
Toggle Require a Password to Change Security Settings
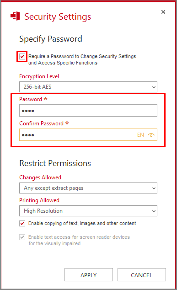22,56
